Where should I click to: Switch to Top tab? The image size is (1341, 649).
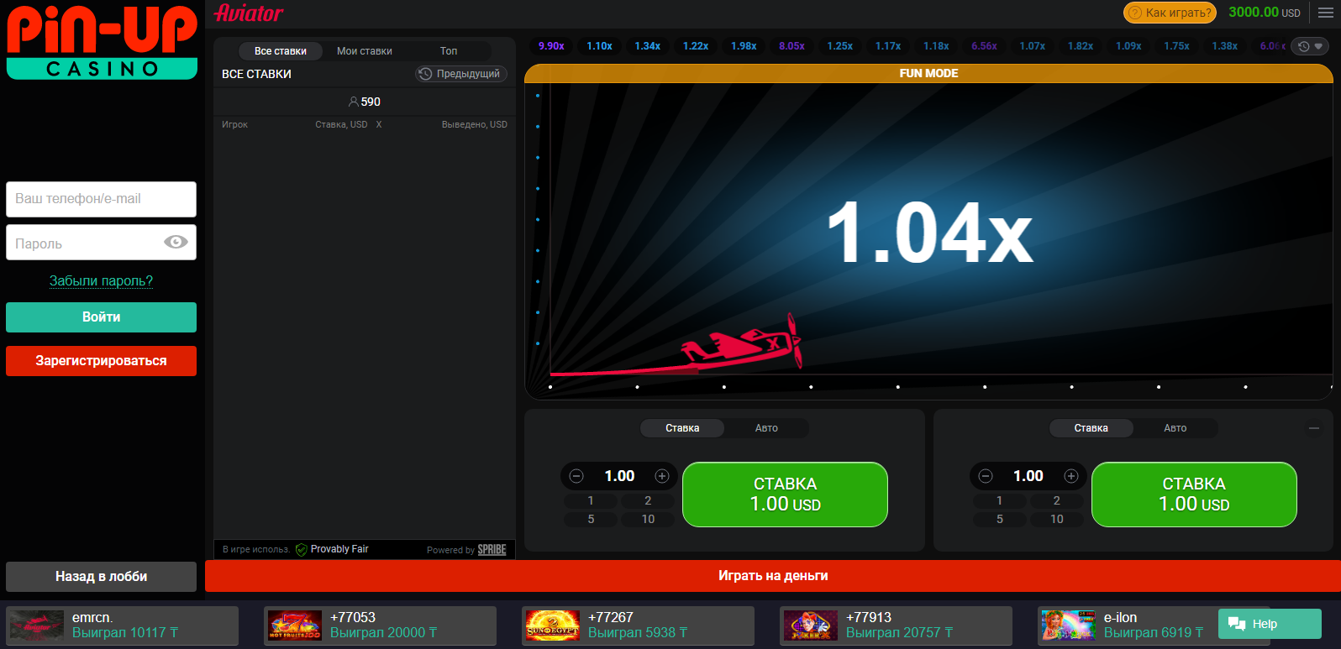[449, 51]
